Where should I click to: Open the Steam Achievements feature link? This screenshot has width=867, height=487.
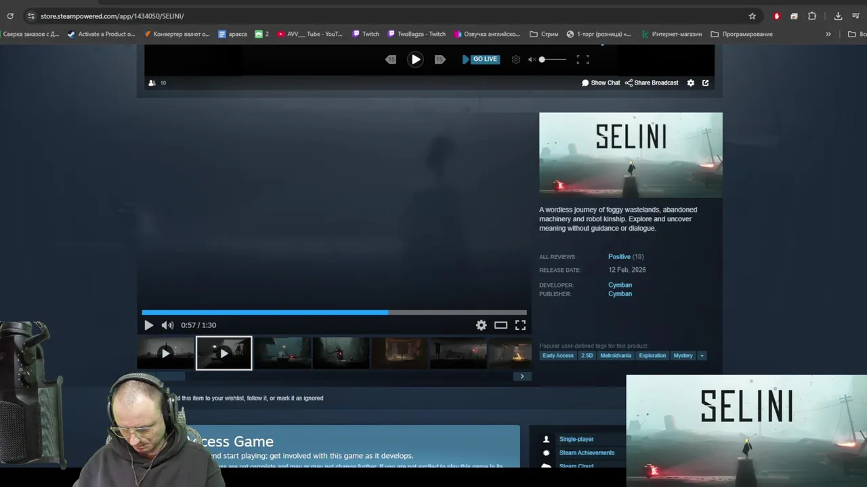[587, 453]
